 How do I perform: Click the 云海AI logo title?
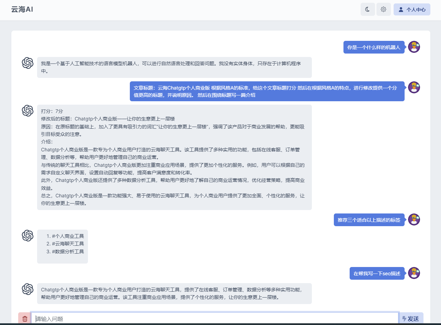pyautogui.click(x=22, y=9)
